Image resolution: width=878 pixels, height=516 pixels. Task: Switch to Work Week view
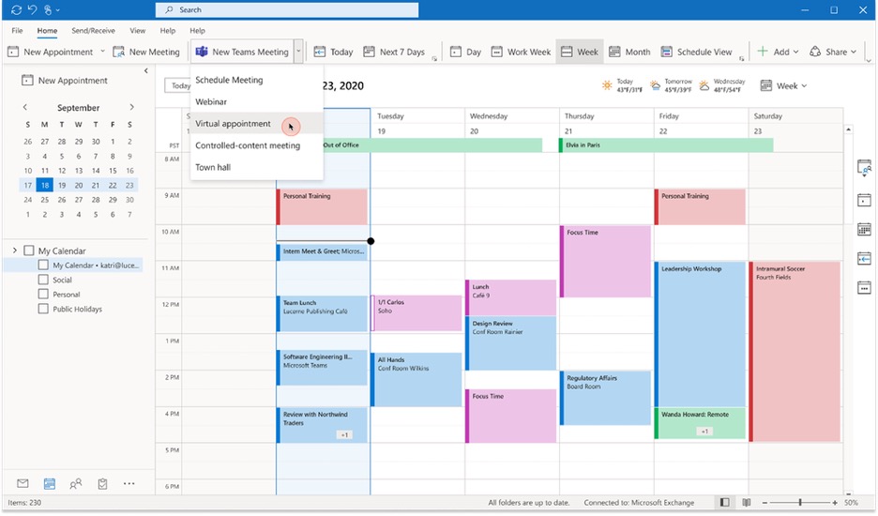pos(521,52)
